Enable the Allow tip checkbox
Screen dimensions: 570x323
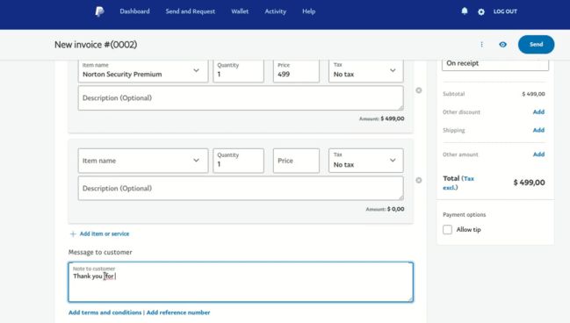pyautogui.click(x=448, y=230)
